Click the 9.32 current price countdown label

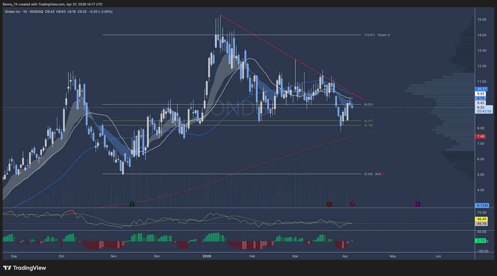point(483,109)
